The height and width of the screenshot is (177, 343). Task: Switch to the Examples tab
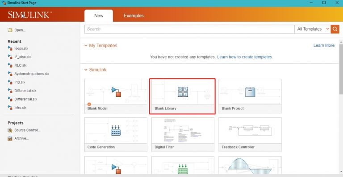134,16
